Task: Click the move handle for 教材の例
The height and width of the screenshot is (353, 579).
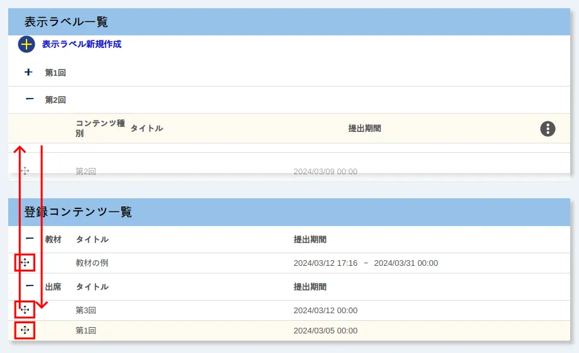Action: click(x=25, y=263)
